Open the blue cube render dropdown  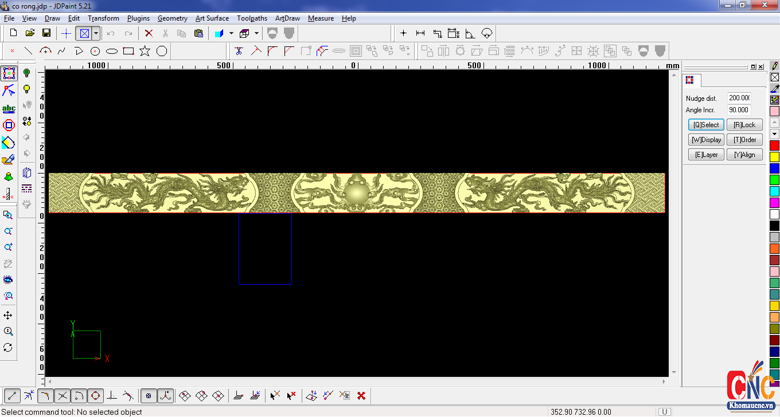(x=231, y=33)
